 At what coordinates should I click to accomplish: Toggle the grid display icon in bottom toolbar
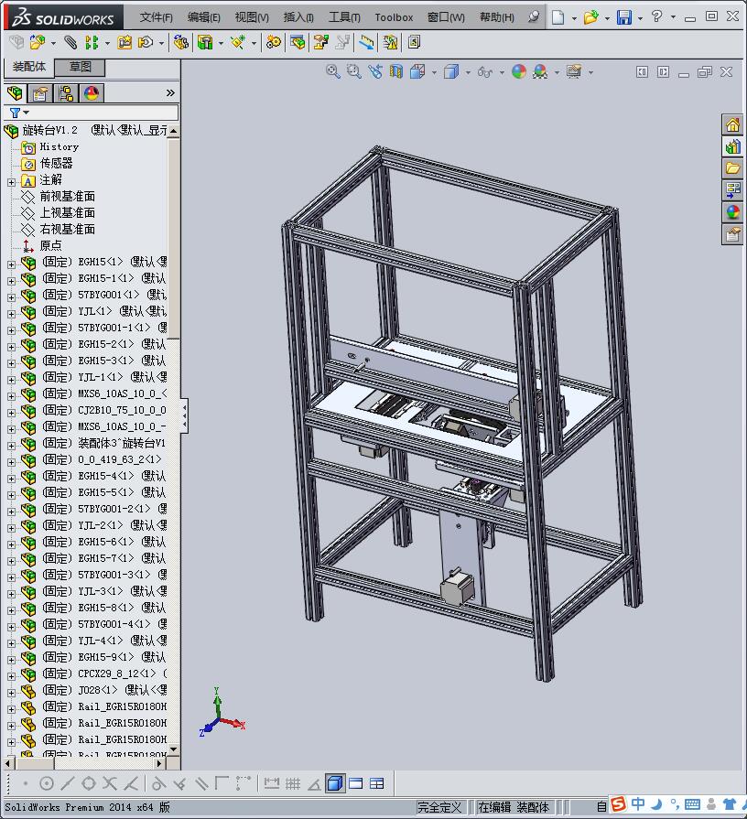click(293, 783)
